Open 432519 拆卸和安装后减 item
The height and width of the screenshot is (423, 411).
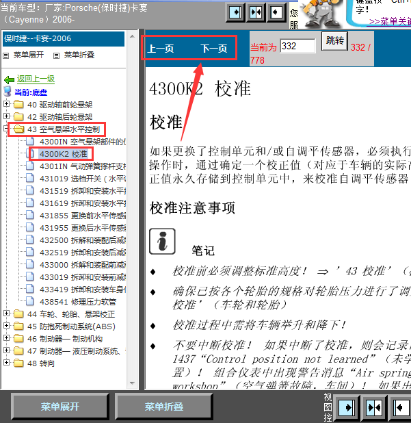pyautogui.click(x=83, y=253)
